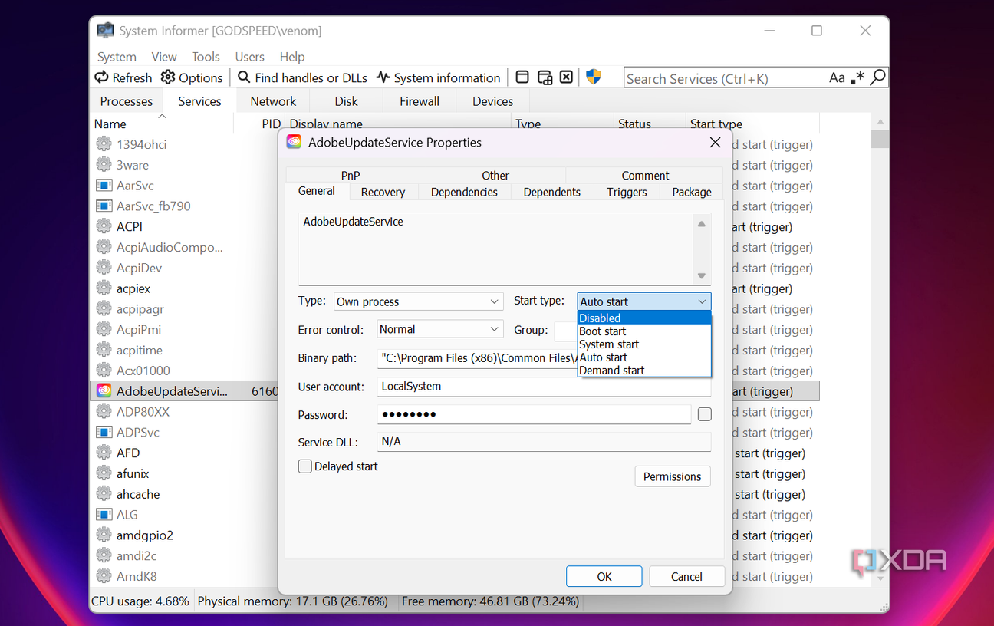Open the View menu
Image resolution: width=994 pixels, height=626 pixels.
click(164, 57)
